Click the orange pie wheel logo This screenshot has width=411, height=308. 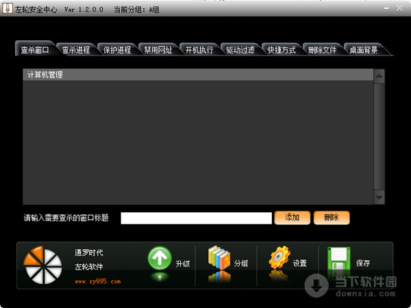click(42, 265)
